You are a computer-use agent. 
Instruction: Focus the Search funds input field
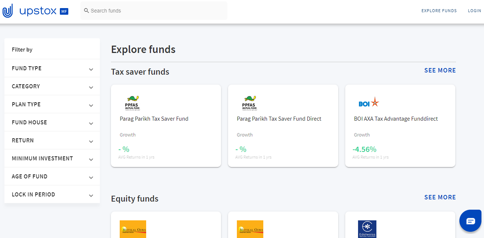tap(154, 11)
